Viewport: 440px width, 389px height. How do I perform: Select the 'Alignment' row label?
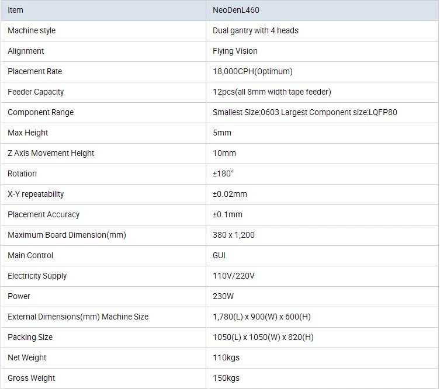pos(26,51)
